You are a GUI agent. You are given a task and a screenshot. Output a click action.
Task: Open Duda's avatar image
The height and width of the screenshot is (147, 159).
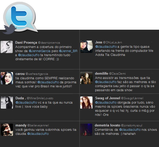coord(7,103)
